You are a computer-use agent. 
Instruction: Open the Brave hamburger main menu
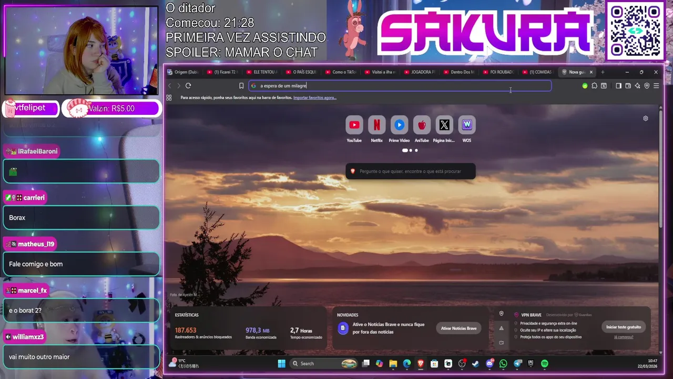pyautogui.click(x=656, y=86)
